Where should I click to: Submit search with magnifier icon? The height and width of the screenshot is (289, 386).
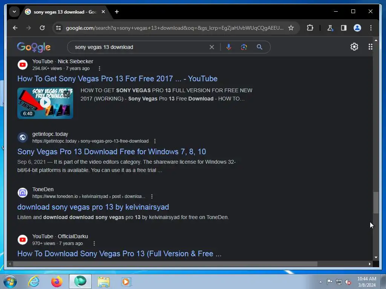coord(259,47)
